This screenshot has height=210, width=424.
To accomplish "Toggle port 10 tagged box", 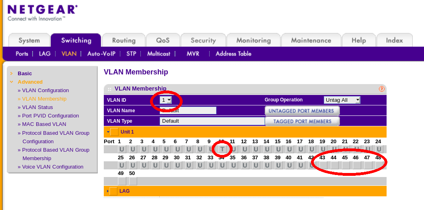I will (x=222, y=149).
